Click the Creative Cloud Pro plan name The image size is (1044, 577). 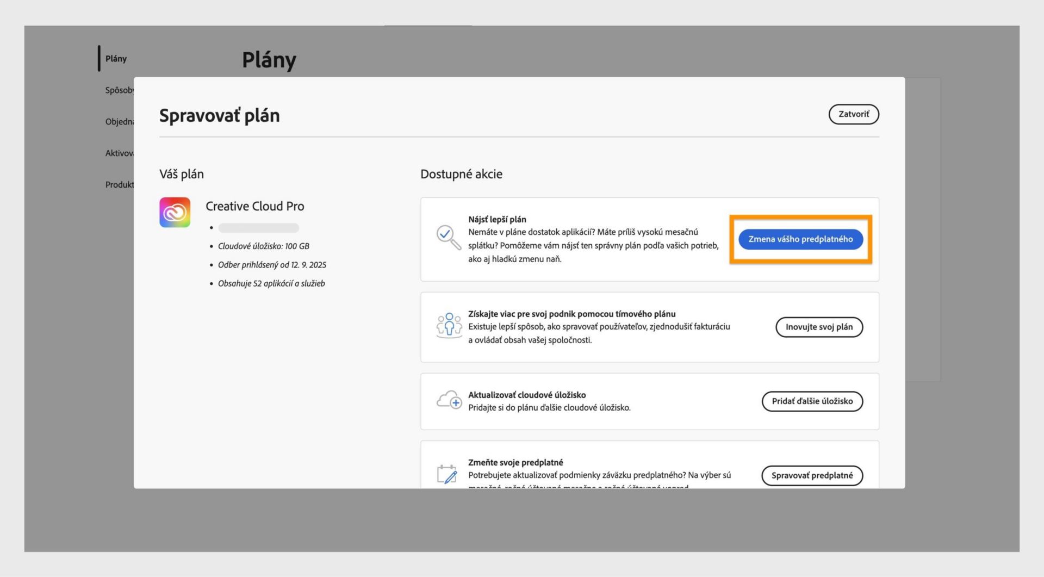click(x=254, y=206)
